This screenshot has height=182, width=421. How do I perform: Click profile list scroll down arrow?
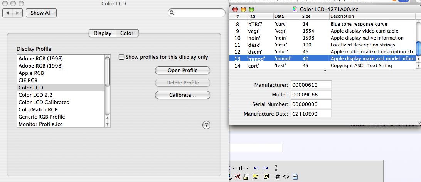108,124
